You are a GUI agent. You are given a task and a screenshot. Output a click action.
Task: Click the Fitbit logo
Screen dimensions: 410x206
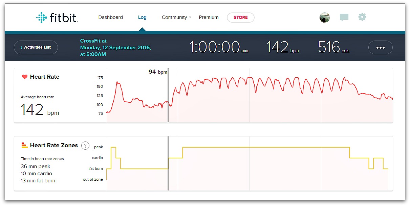point(57,18)
